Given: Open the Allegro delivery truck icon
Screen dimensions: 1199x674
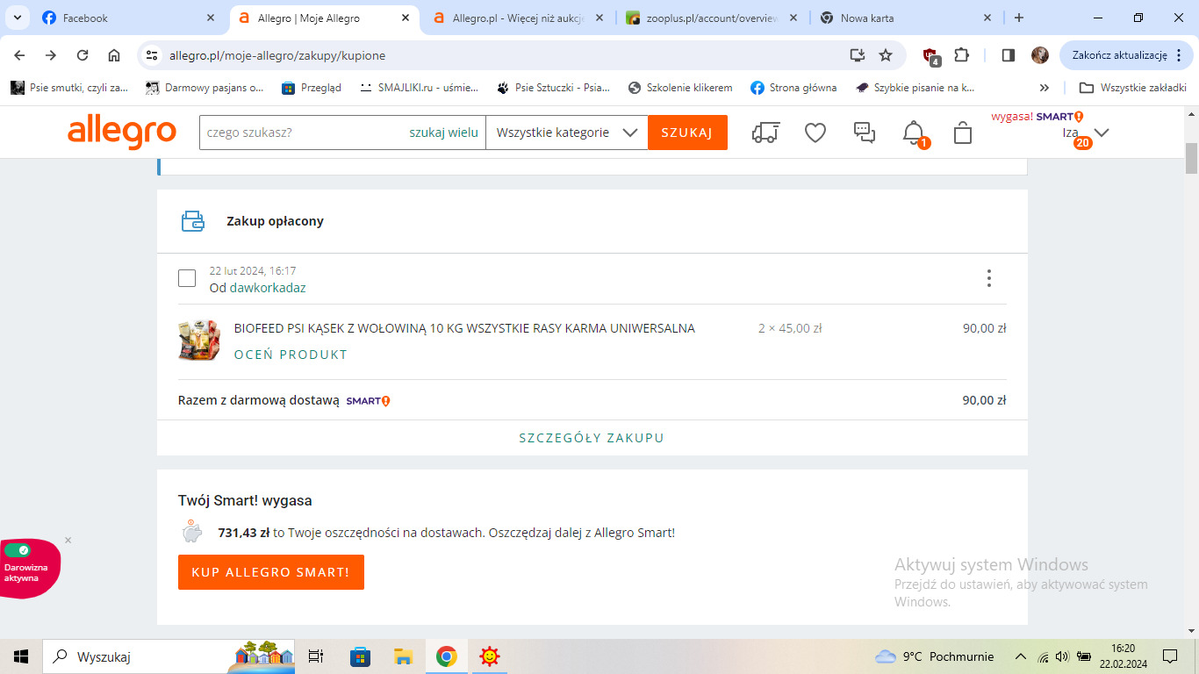Looking at the screenshot, I should tap(765, 133).
